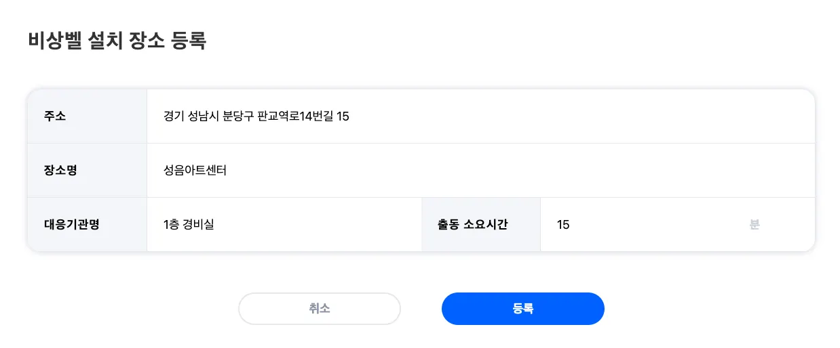840x348 pixels.
Task: Click the 대응기관명 row label
Action: click(x=71, y=225)
